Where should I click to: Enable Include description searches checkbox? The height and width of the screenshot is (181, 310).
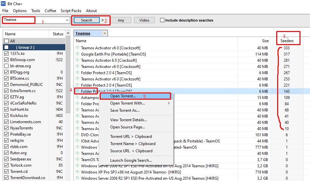coord(162,20)
